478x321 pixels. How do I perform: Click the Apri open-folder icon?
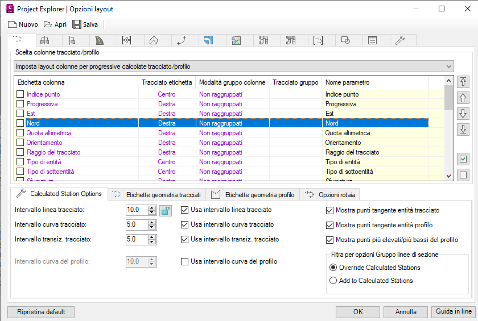click(48, 24)
